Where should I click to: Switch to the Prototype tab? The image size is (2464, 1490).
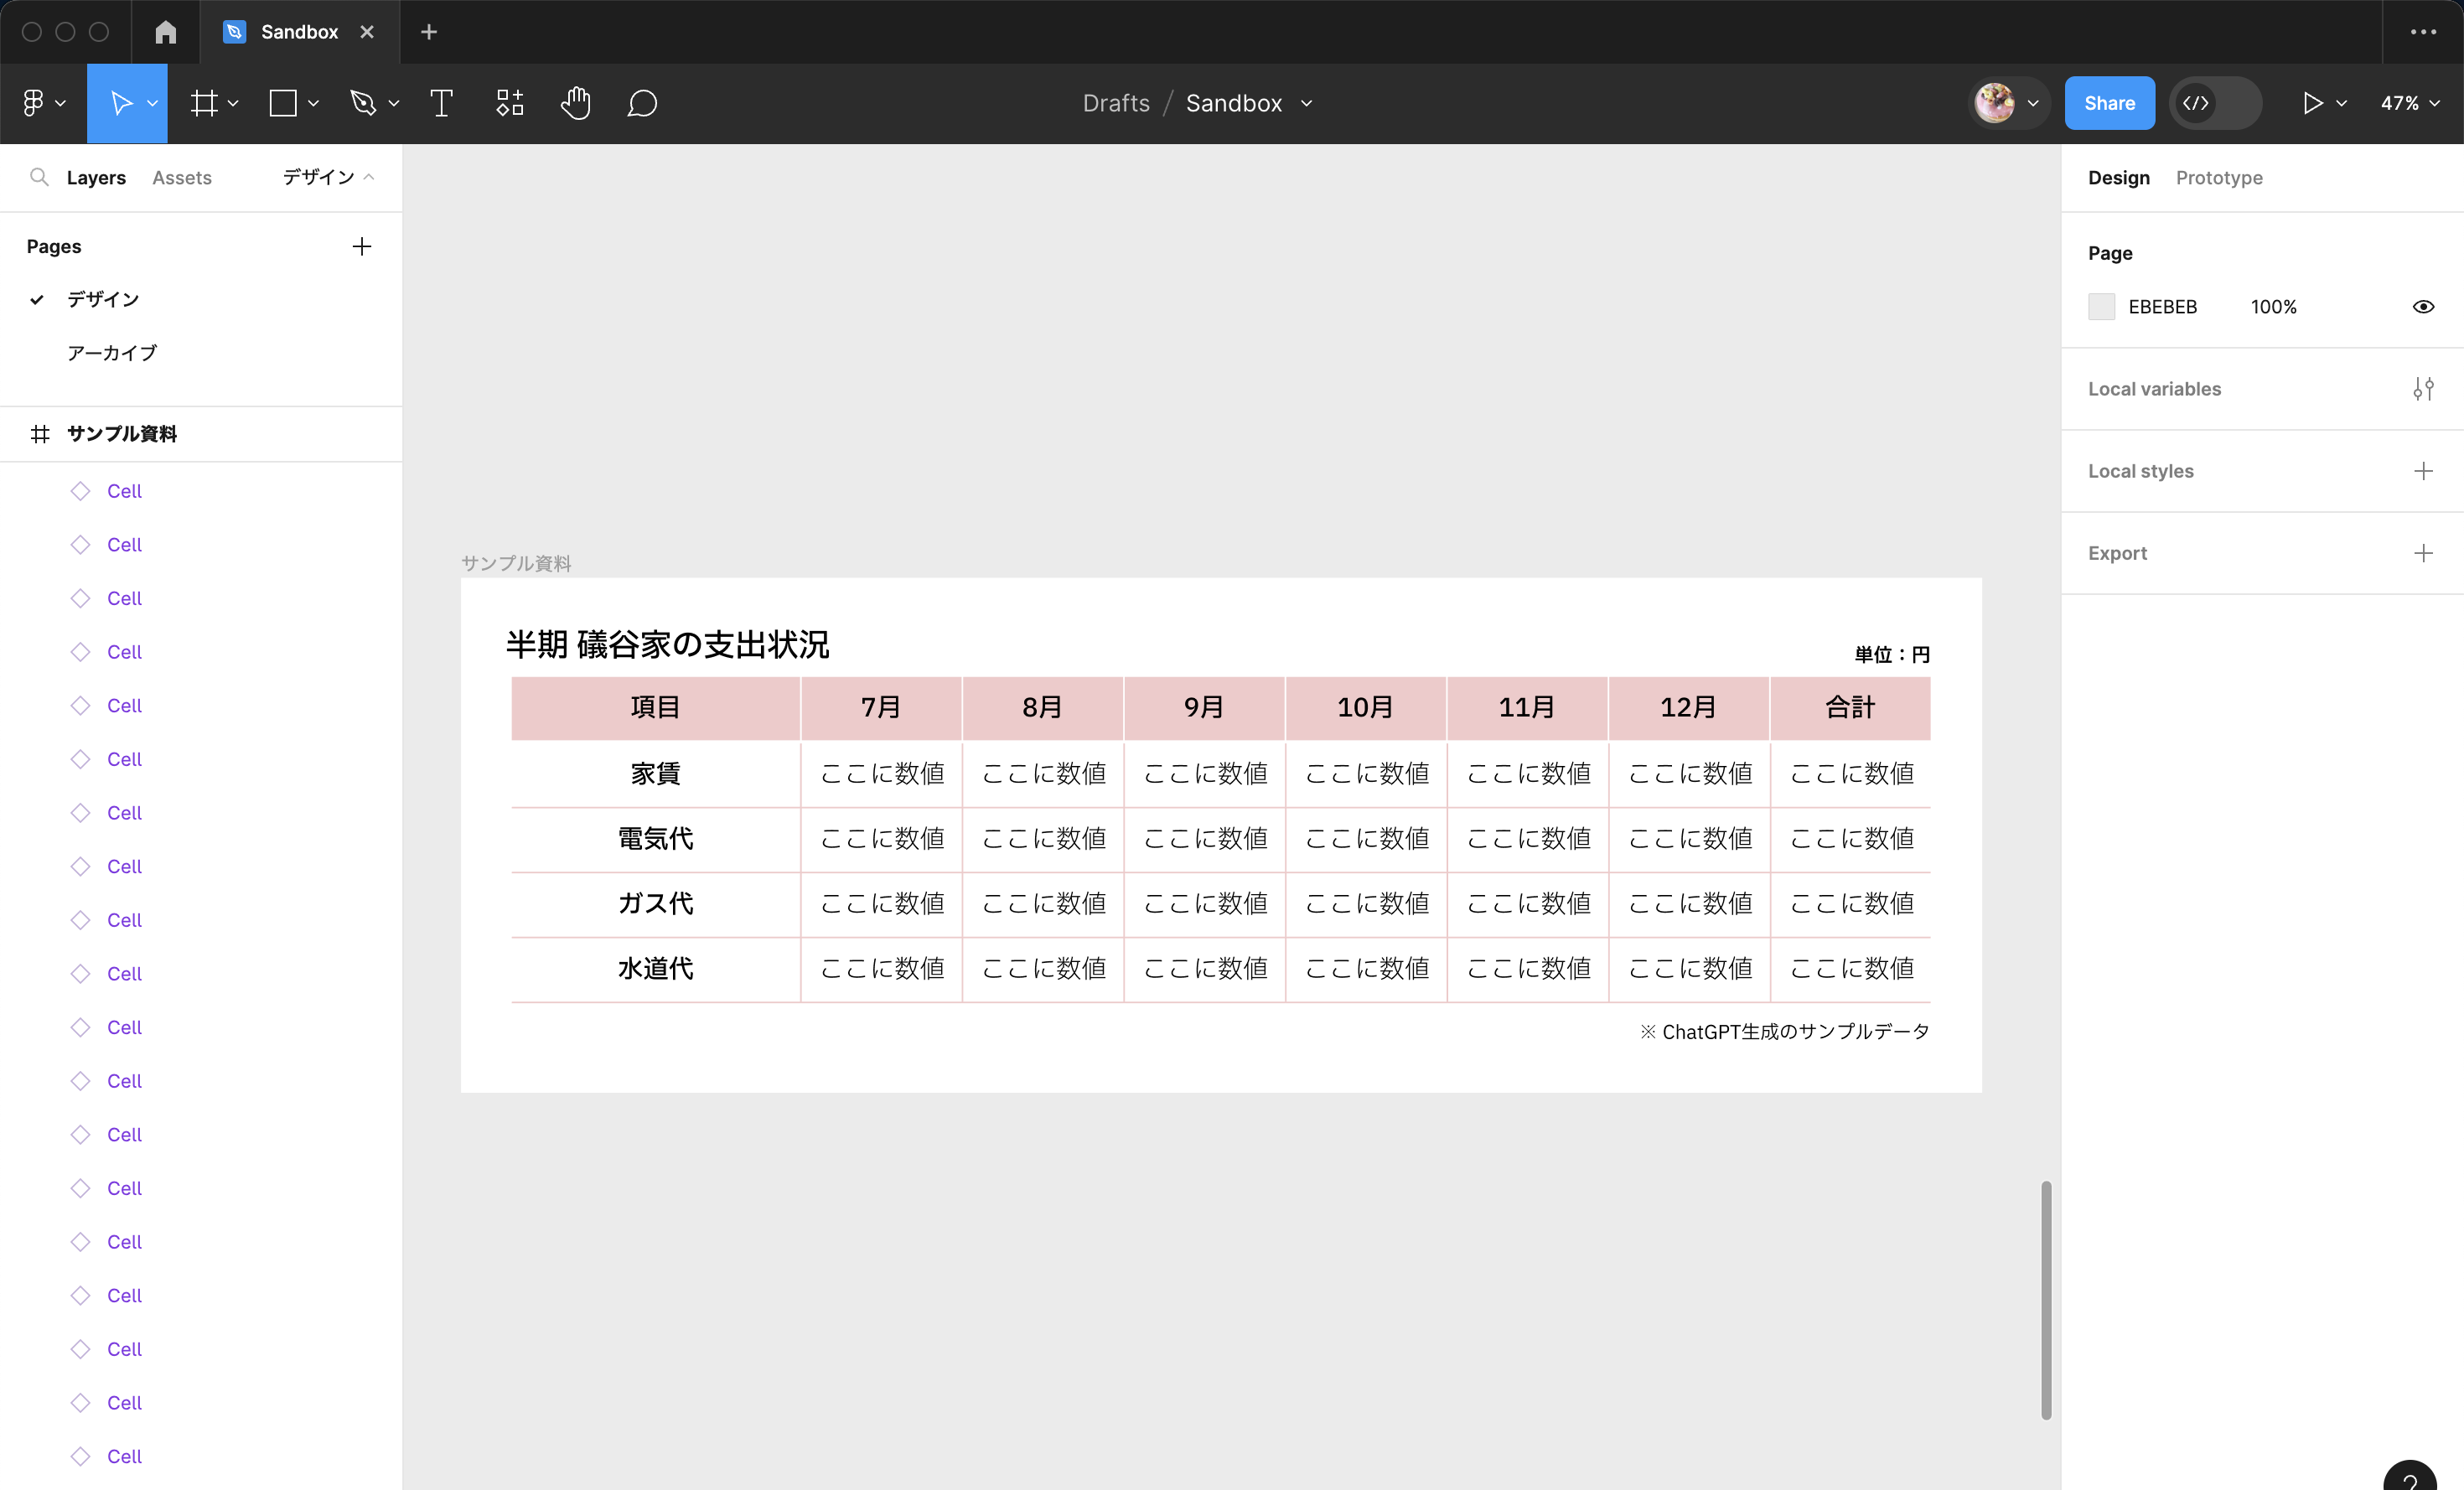pyautogui.click(x=2218, y=177)
